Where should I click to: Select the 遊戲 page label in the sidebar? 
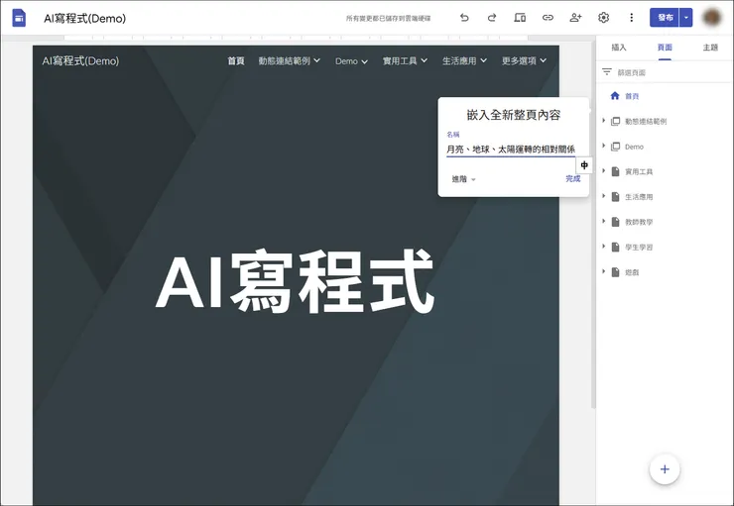pyautogui.click(x=632, y=272)
